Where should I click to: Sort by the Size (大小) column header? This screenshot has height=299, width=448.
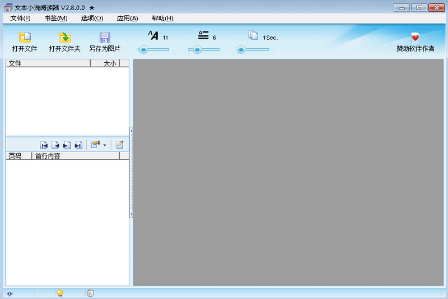[x=109, y=63]
